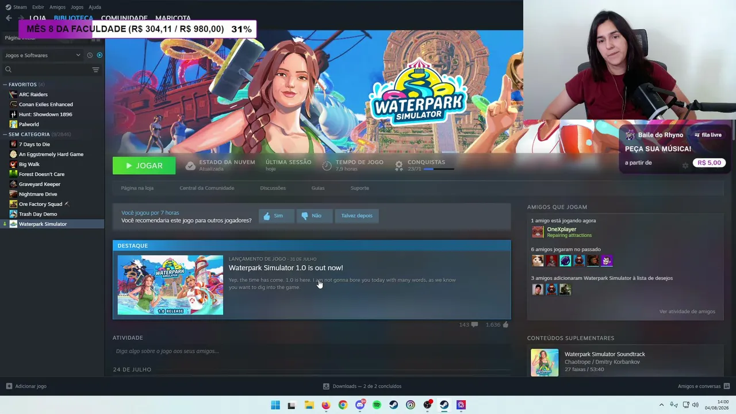Open the 'Waterpark Simulator 1.0 is out!' news
Image resolution: width=736 pixels, height=414 pixels.
[x=286, y=268]
